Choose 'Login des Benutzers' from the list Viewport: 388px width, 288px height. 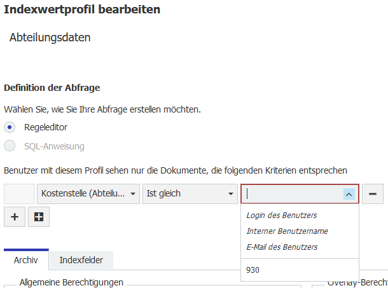coord(282,216)
